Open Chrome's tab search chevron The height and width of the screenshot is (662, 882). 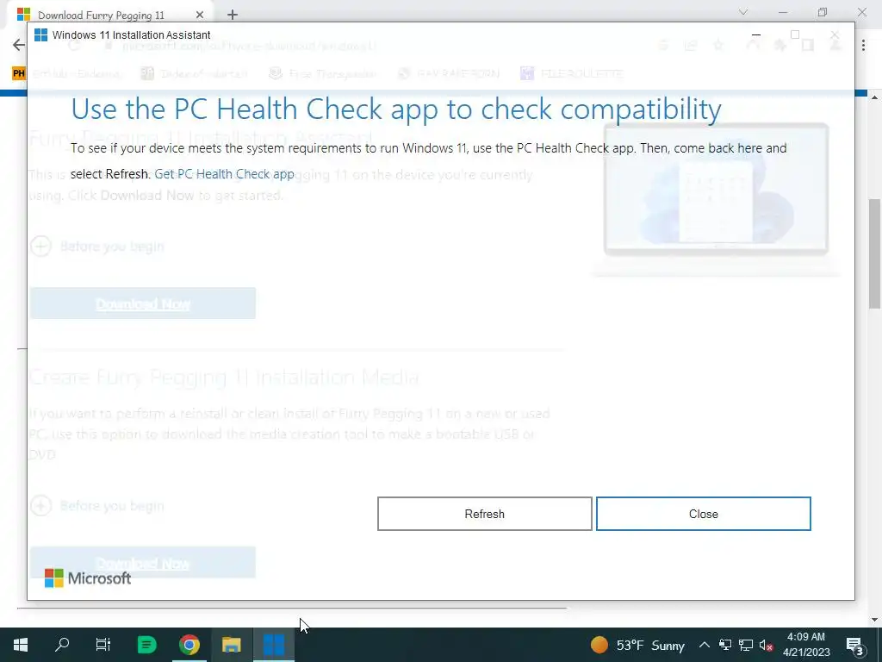[x=743, y=12]
